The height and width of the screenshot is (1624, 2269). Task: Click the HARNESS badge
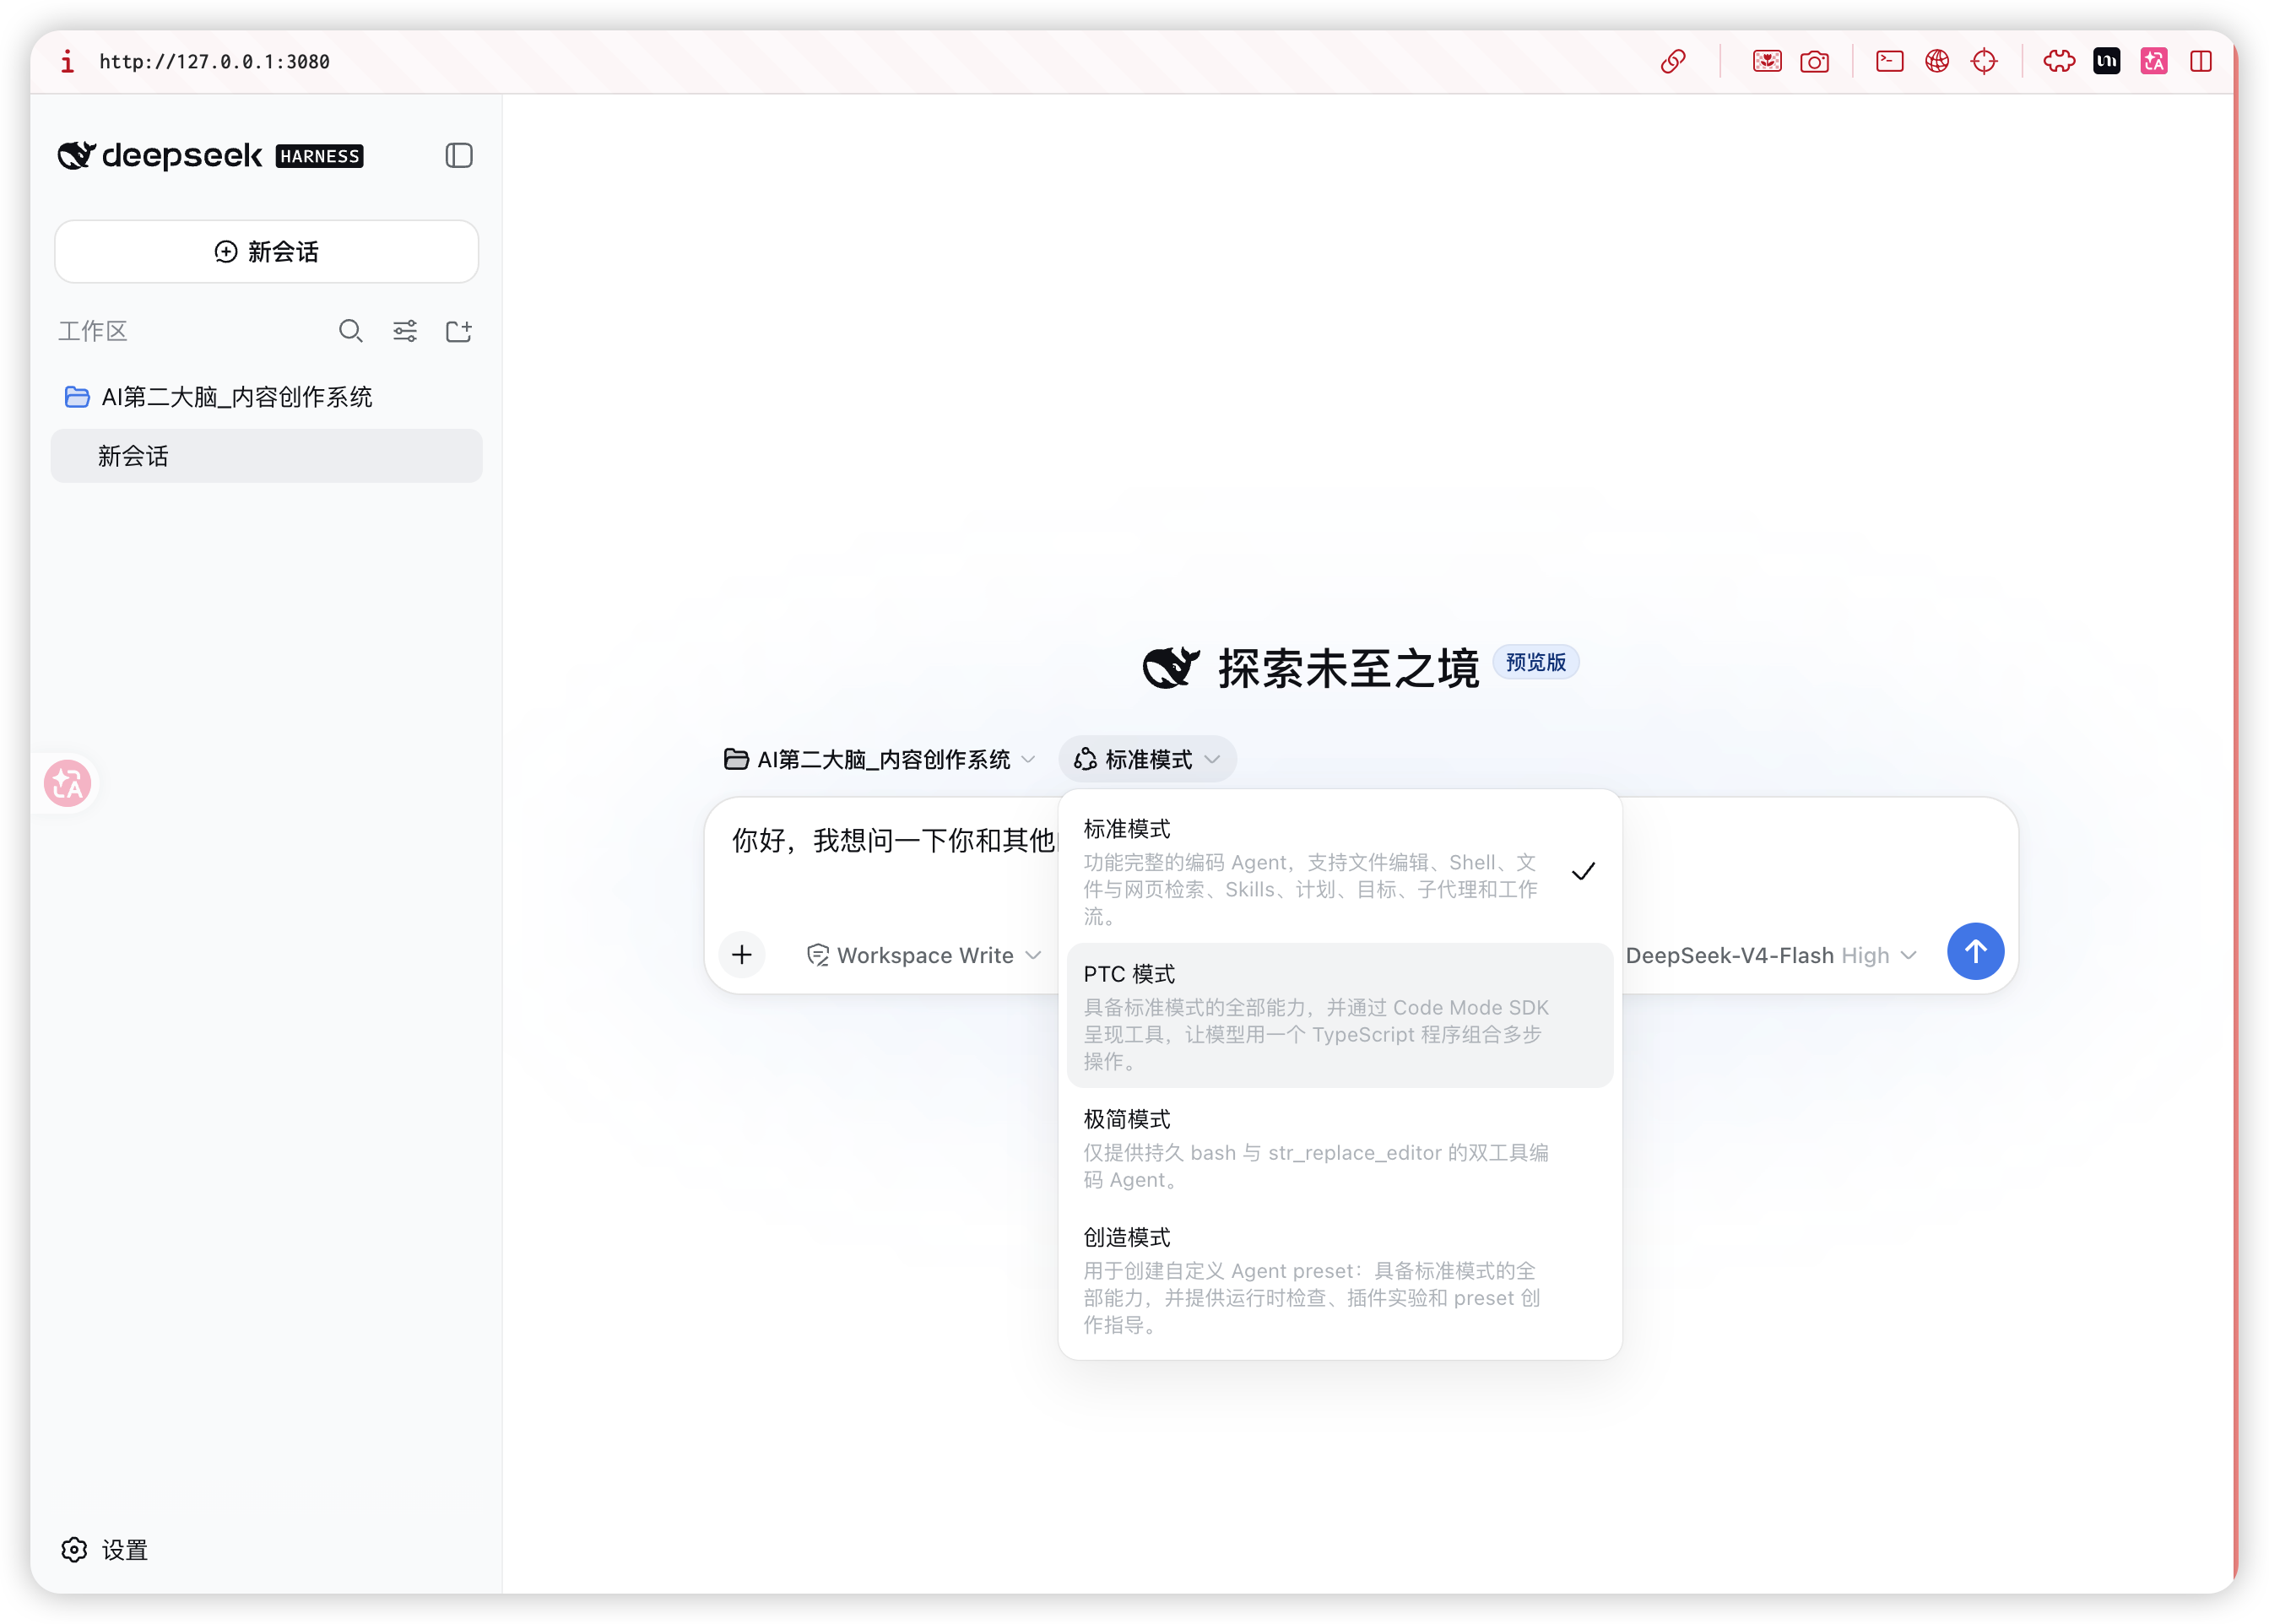pos(320,156)
